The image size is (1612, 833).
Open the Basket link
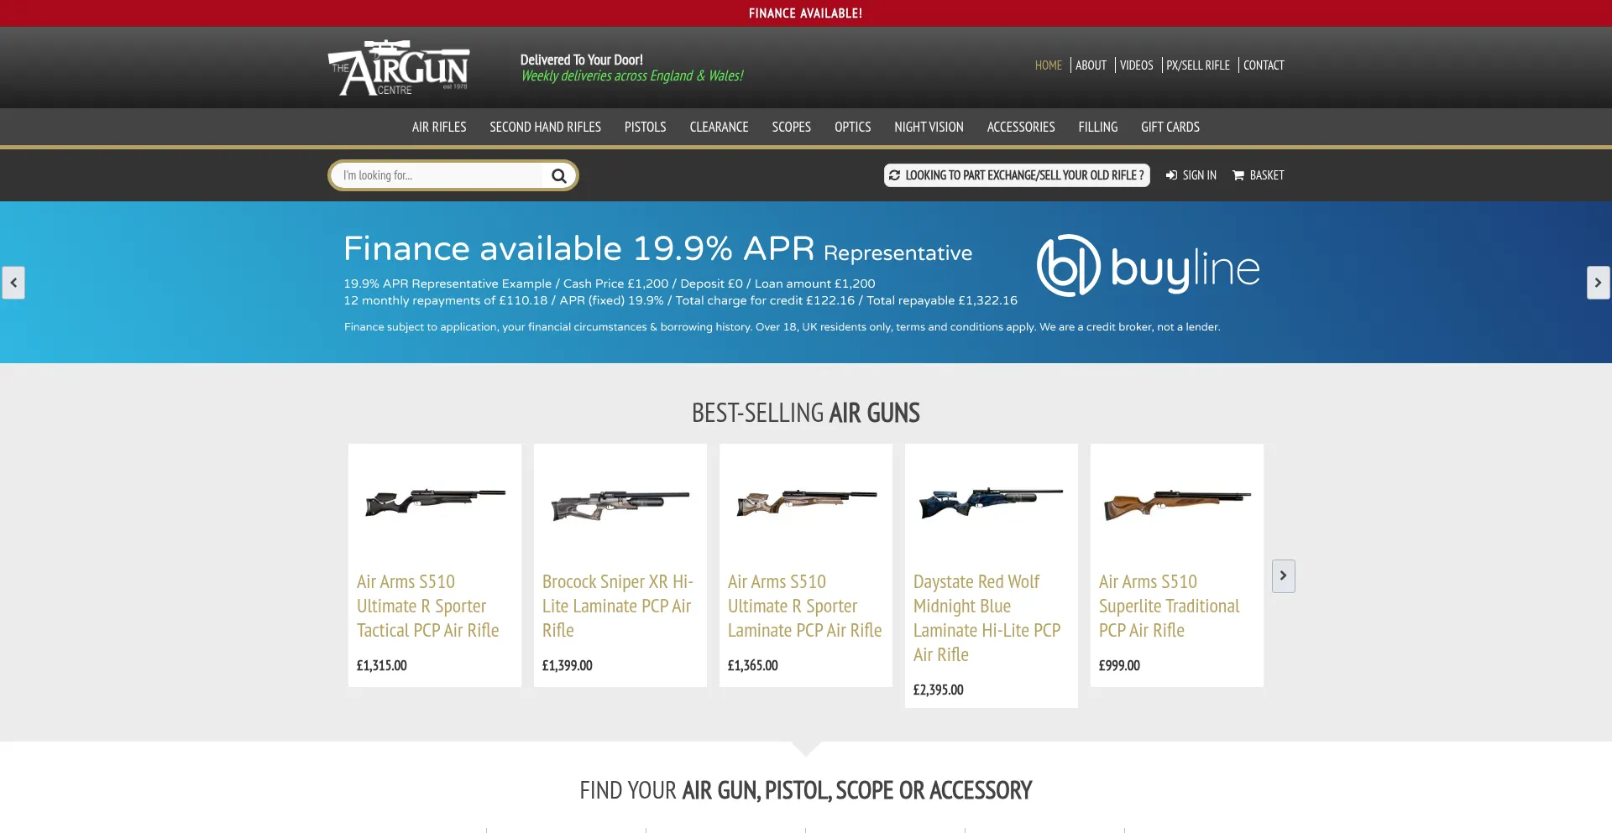[x=1258, y=175]
